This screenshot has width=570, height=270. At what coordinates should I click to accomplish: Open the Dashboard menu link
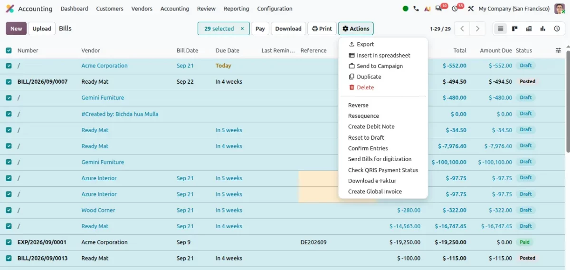75,9
